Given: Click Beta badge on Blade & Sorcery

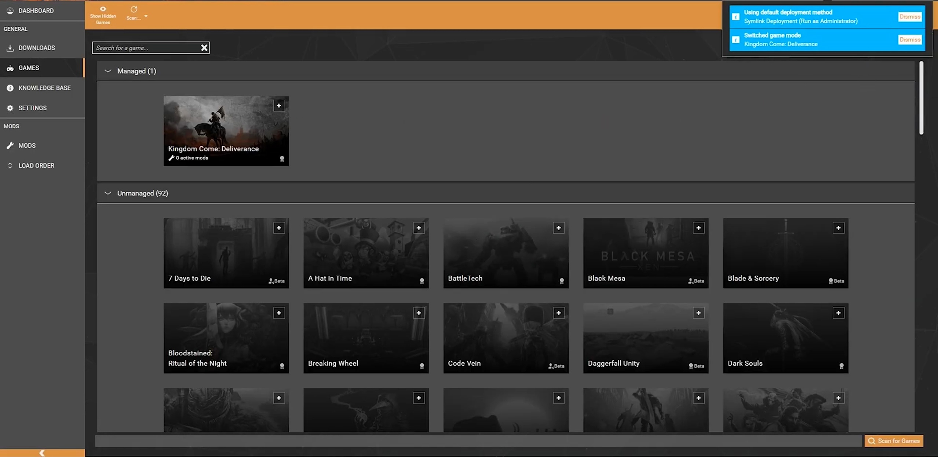Looking at the screenshot, I should click(836, 281).
